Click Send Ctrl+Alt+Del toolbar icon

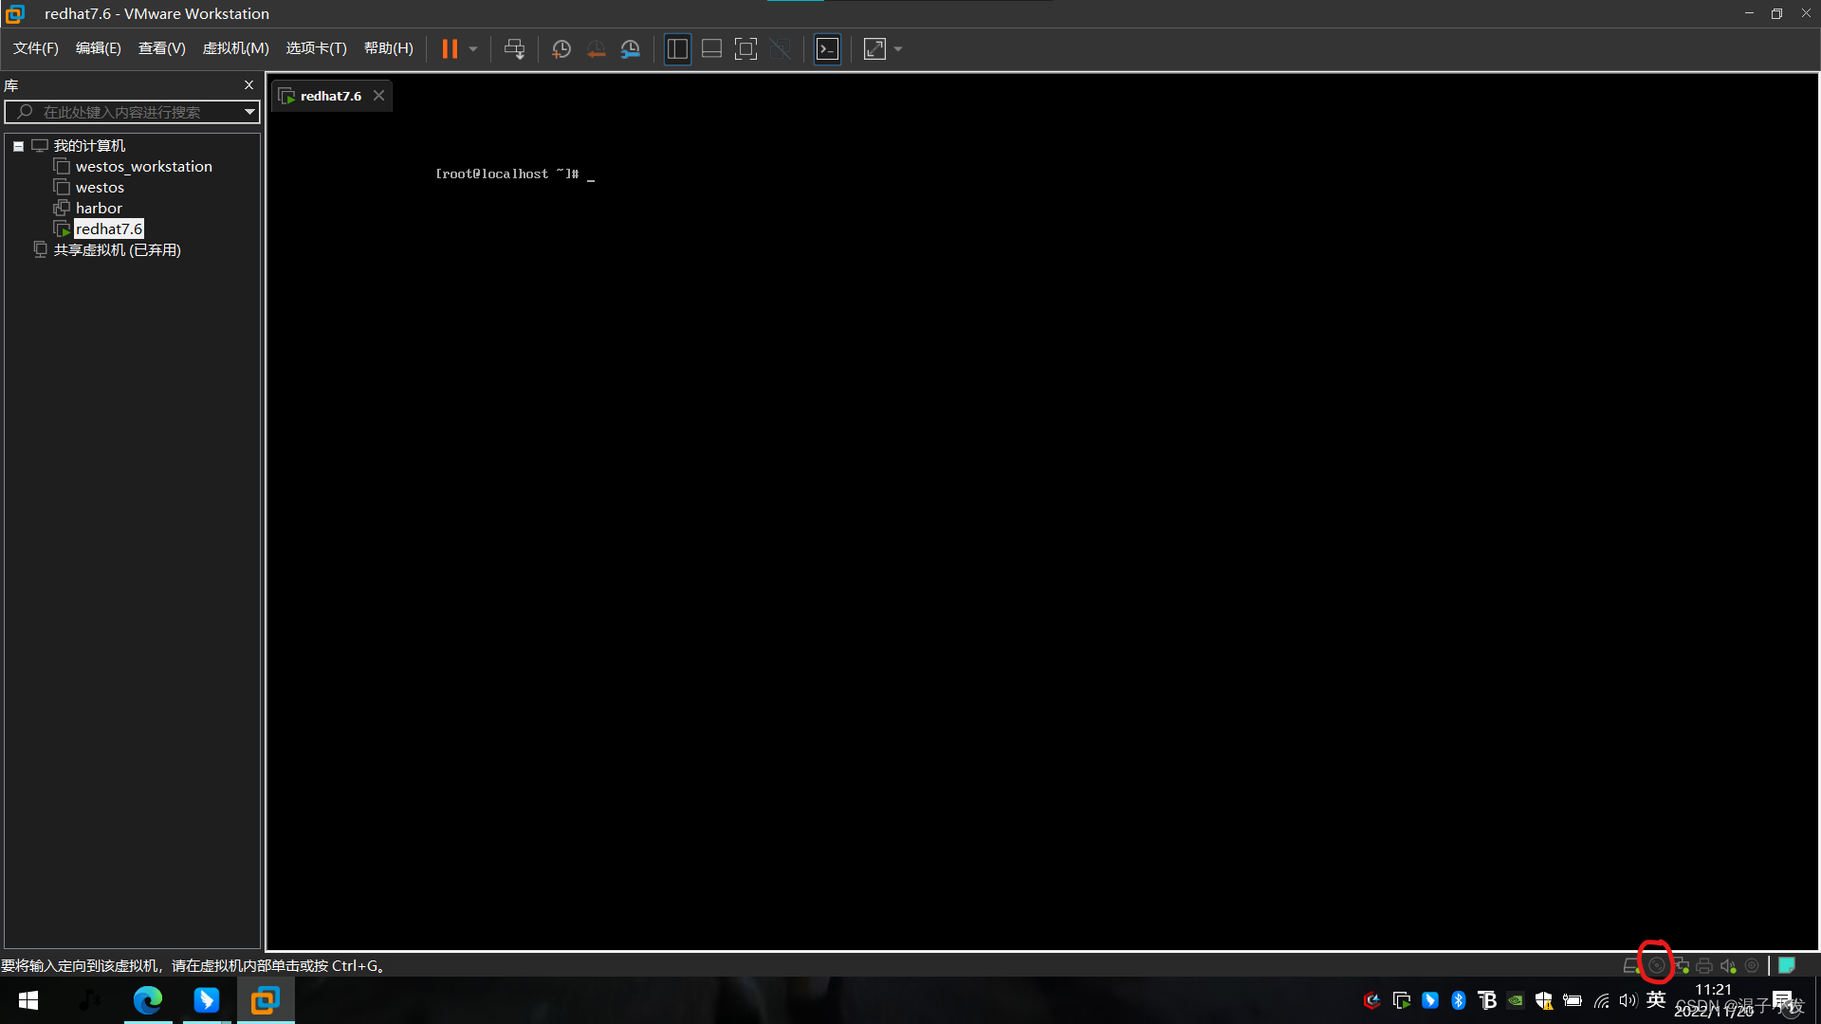tap(514, 49)
